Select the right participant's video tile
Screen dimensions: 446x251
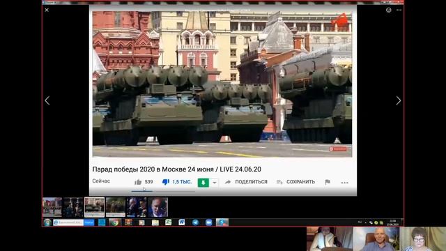(423, 238)
